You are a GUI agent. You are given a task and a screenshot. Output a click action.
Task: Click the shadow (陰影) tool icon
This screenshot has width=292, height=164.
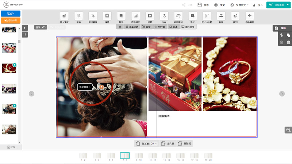click(x=121, y=16)
